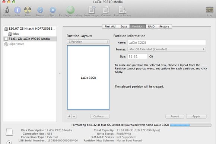This screenshot has width=216, height=144.
Task: Click the green zoom window button
Action: point(14,2)
